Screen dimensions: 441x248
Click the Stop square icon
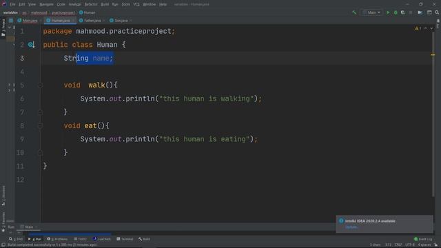coord(411,12)
